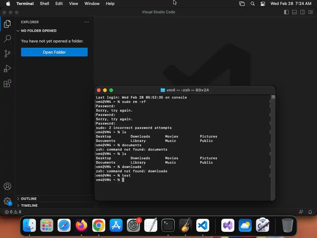This screenshot has height=238, width=317.
Task: Click the EXPLORER panel title
Action: (30, 22)
